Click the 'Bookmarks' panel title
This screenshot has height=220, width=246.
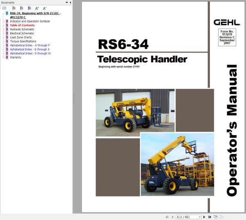point(8,2)
